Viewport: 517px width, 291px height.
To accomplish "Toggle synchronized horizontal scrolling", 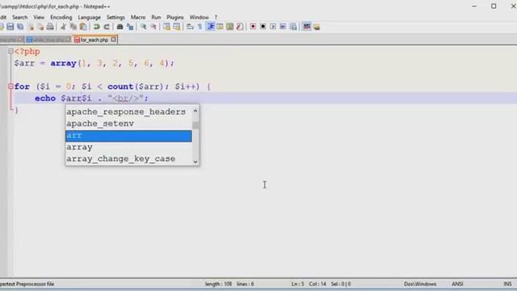I will [x=177, y=27].
